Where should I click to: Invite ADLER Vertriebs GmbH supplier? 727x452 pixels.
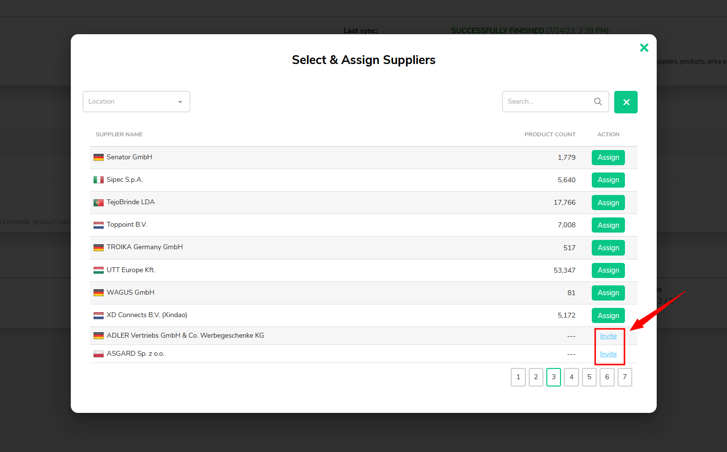(608, 336)
